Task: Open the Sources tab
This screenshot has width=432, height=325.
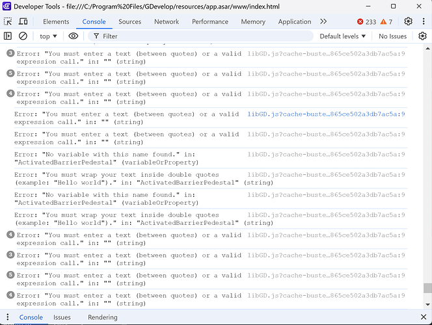Action: pyautogui.click(x=129, y=21)
